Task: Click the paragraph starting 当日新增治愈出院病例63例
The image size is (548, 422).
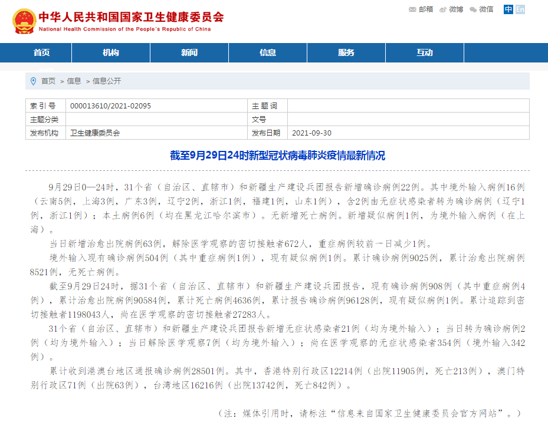Action: [x=241, y=243]
